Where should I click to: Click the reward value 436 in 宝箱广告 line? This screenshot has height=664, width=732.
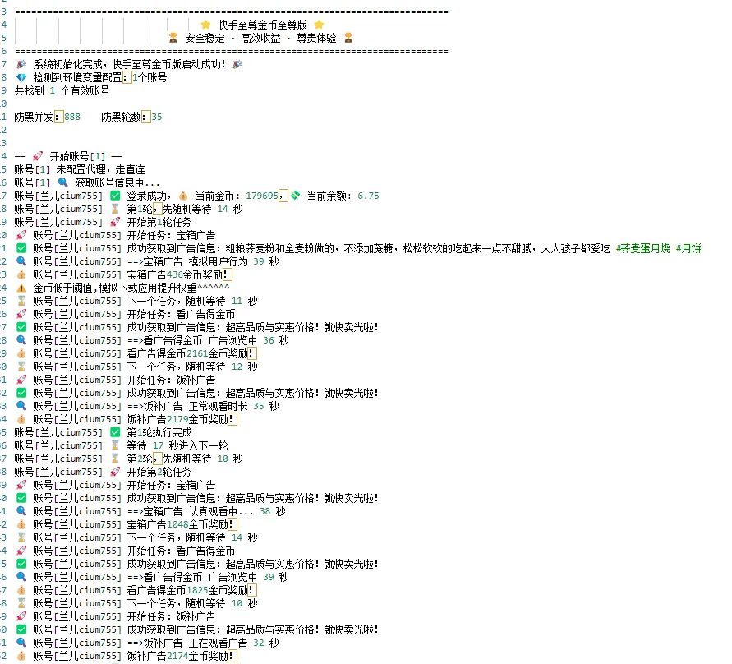click(174, 274)
